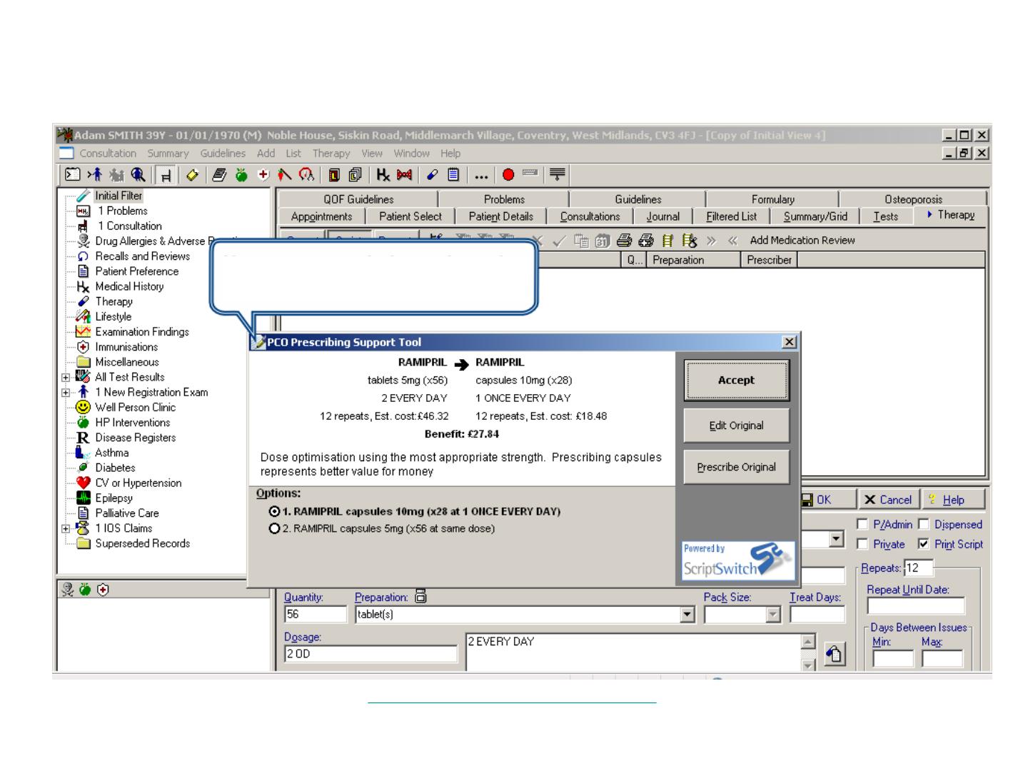Click the calculator icon beside Preparation label
This screenshot has width=1028, height=771.
point(420,596)
